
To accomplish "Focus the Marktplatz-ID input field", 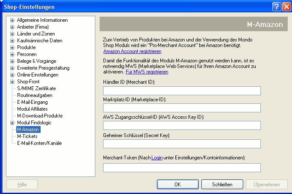I will [182, 108].
